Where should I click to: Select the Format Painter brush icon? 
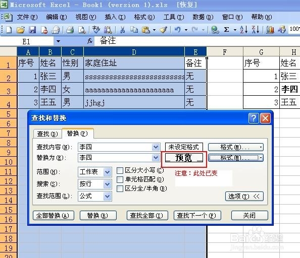point(164,30)
